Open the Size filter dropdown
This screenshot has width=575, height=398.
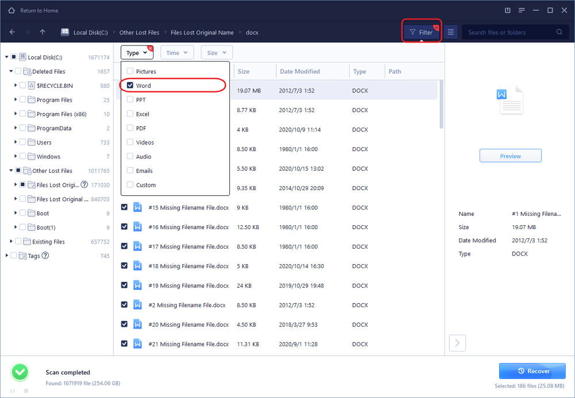coord(216,53)
